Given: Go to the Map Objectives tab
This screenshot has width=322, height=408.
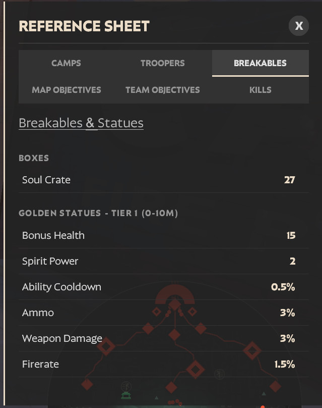Looking at the screenshot, I should 67,90.
